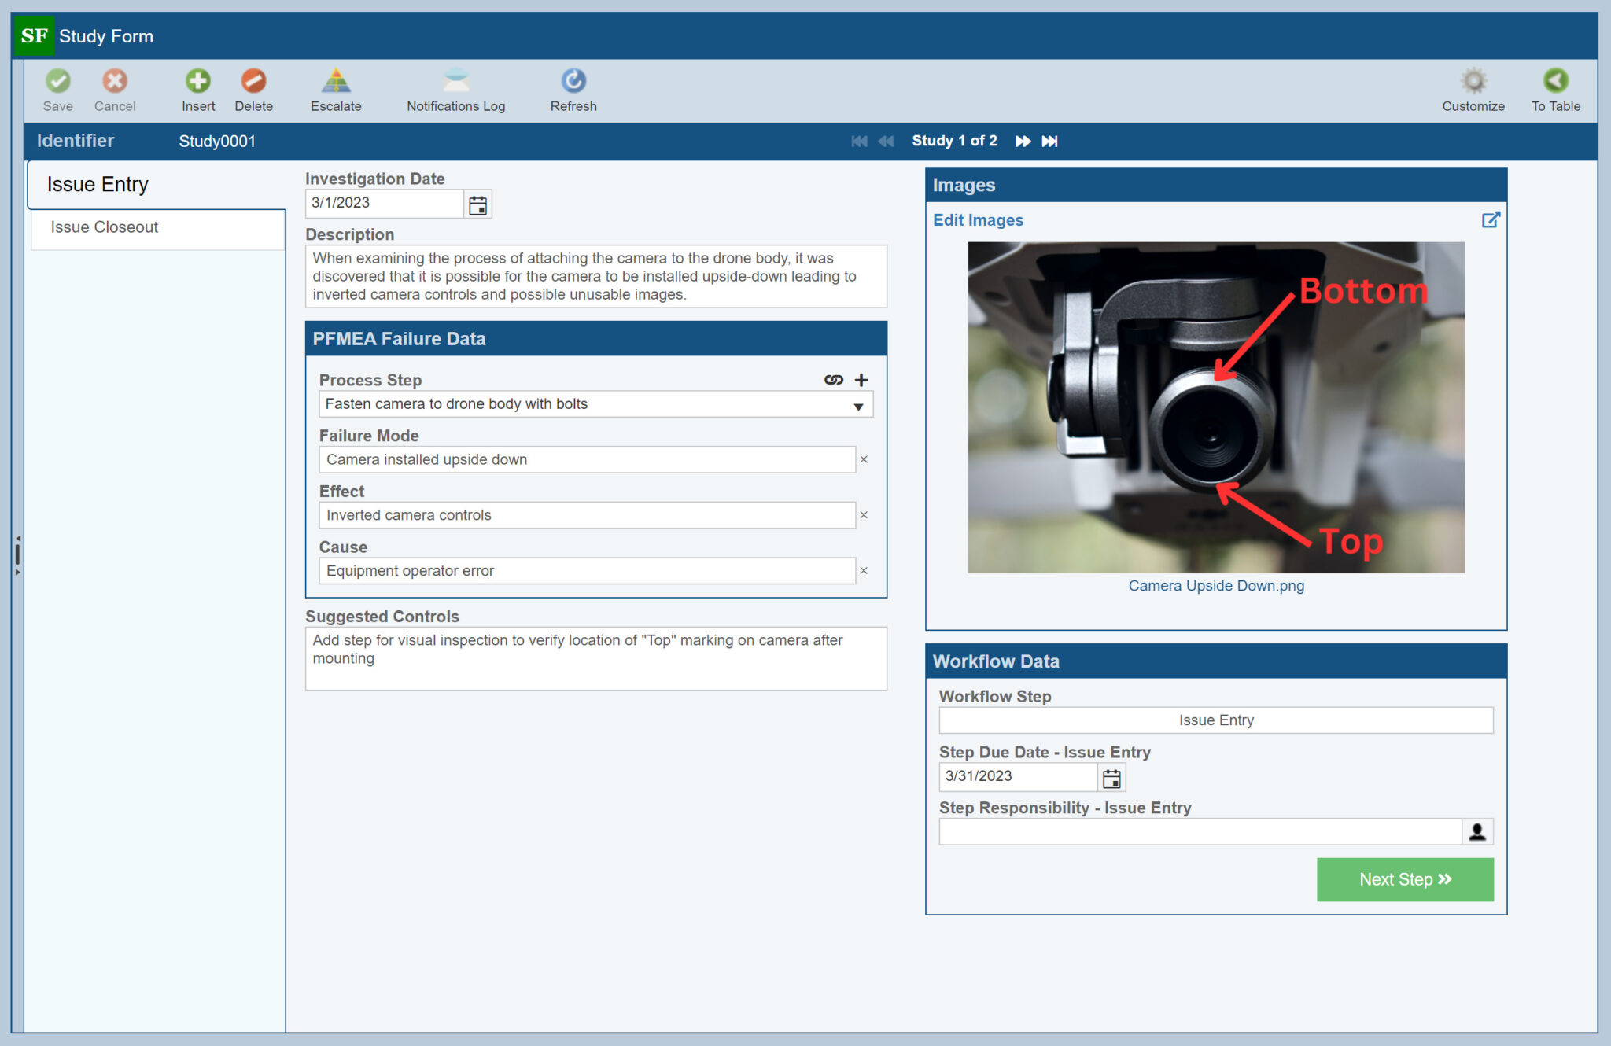1611x1046 pixels.
Task: Open Camera Upside Down.png link
Action: point(1215,585)
